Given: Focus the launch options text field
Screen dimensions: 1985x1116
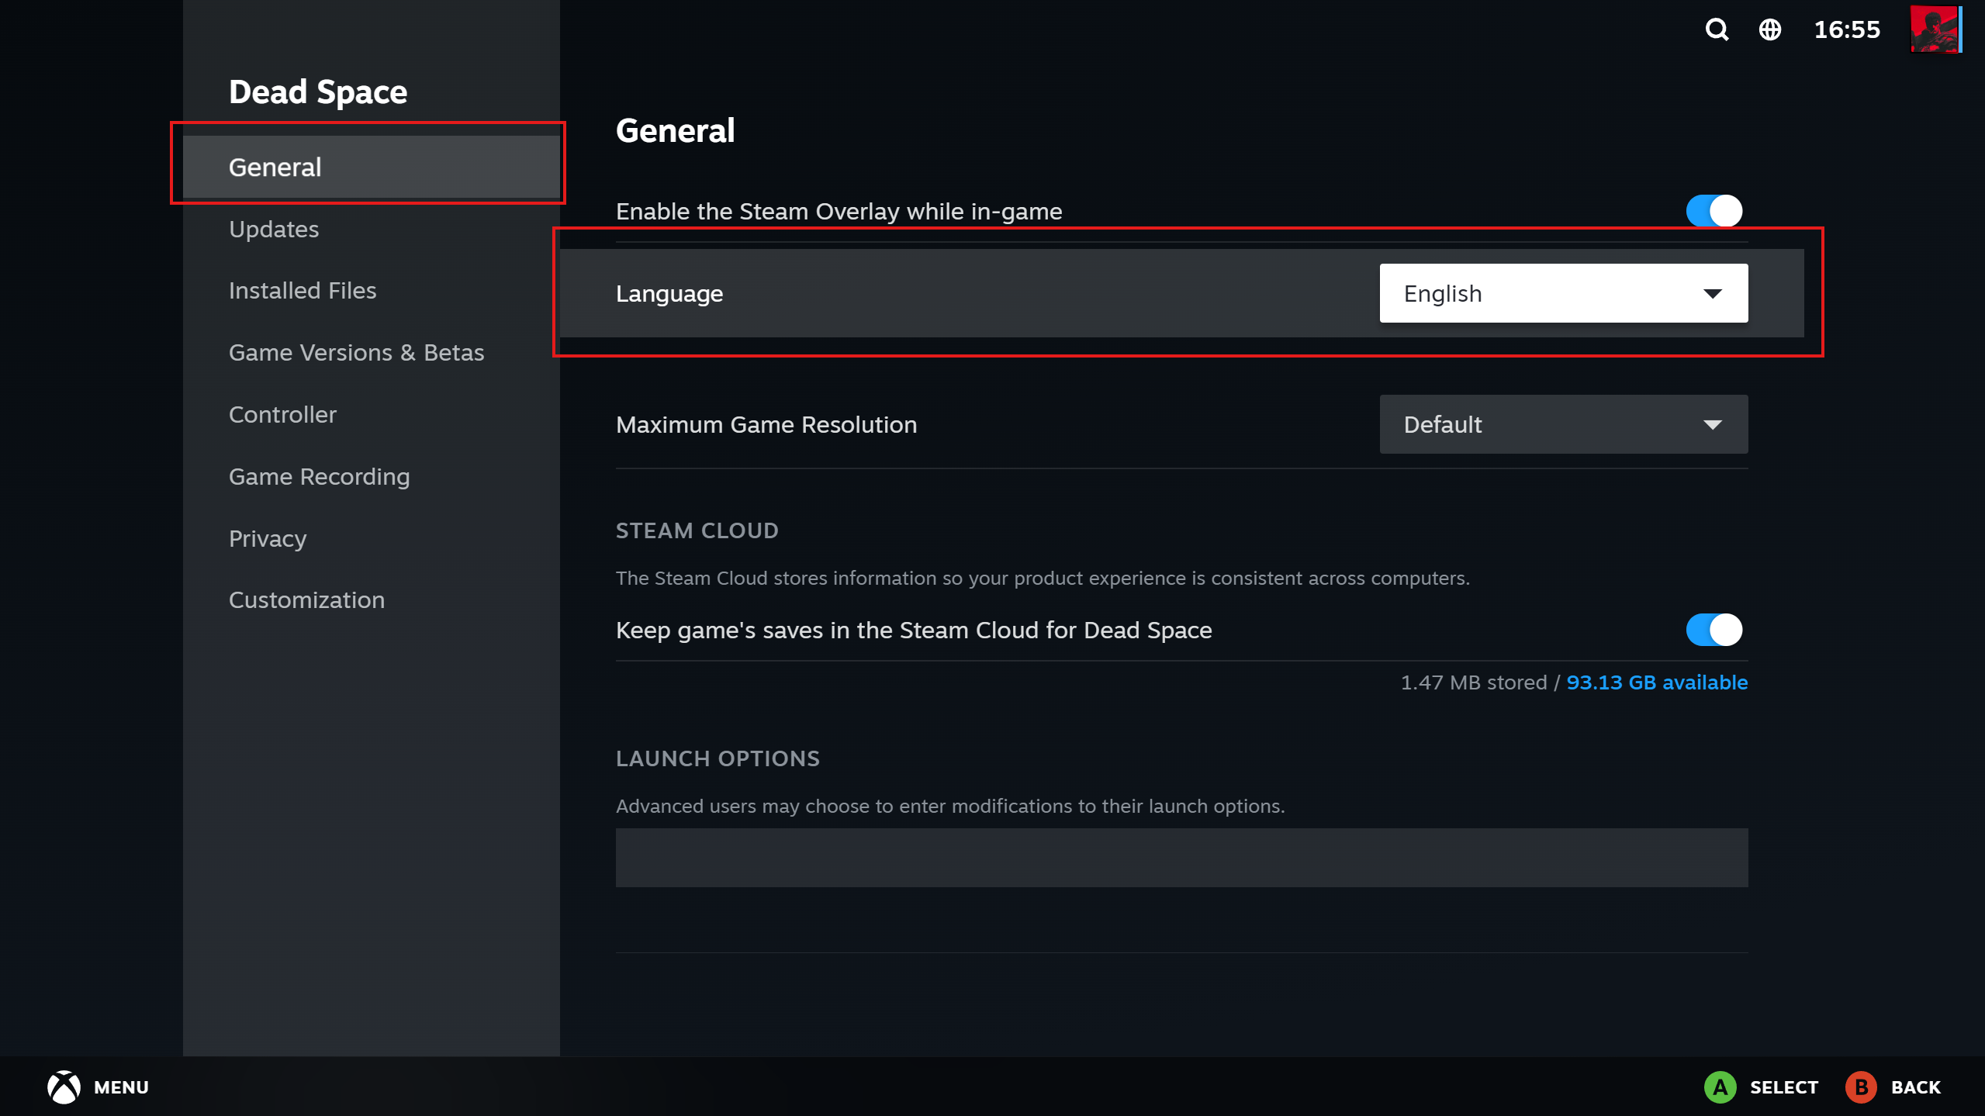Looking at the screenshot, I should [x=1181, y=858].
